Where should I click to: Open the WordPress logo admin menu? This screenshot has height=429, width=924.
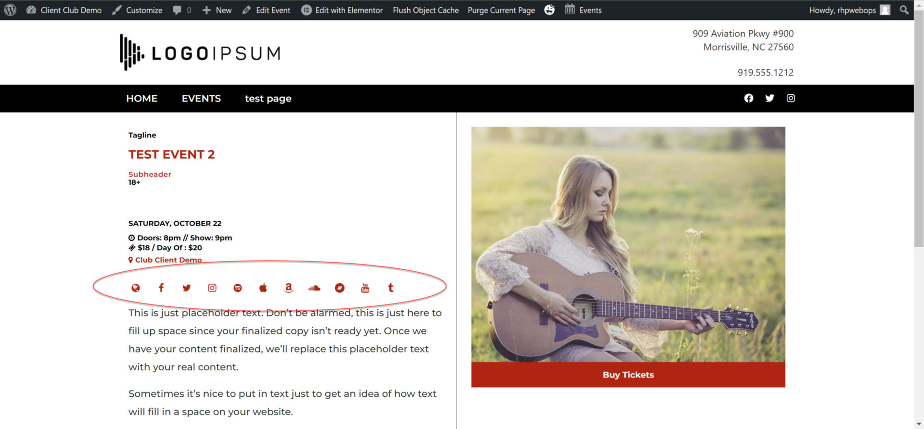[x=11, y=10]
